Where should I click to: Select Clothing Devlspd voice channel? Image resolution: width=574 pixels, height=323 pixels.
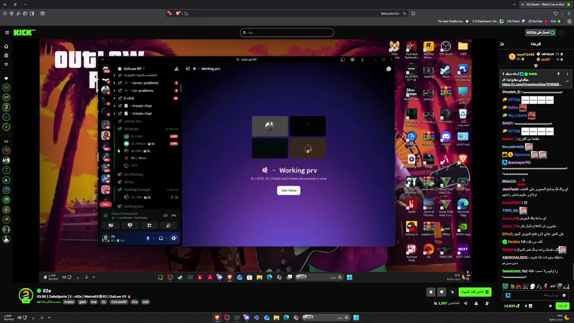click(x=137, y=189)
